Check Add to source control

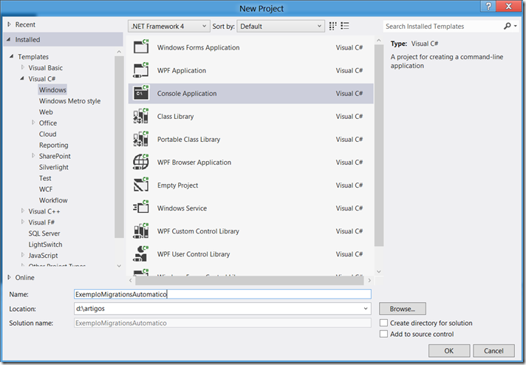pyautogui.click(x=383, y=334)
